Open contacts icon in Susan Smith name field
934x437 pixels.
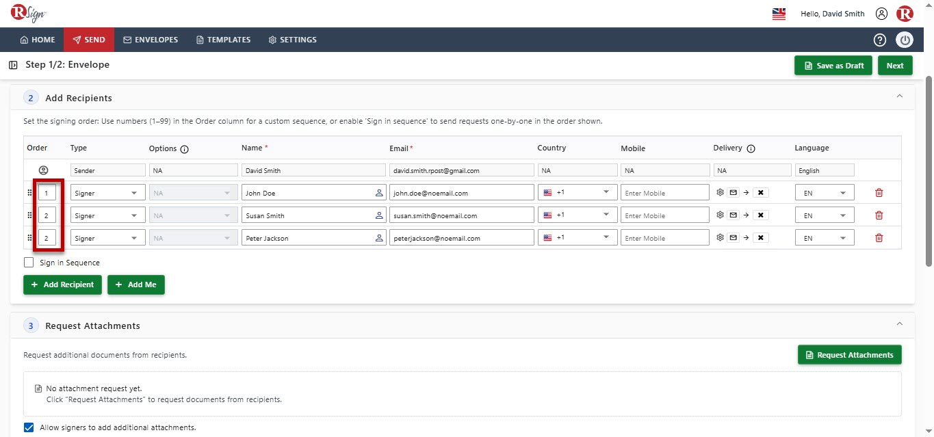tap(379, 215)
